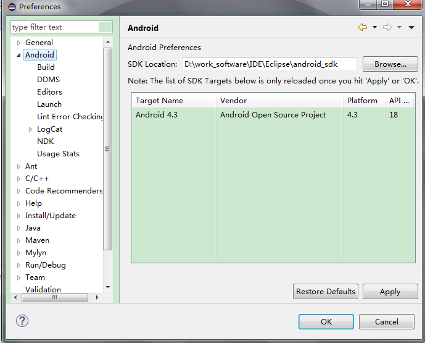Open the NDK preference page
The height and width of the screenshot is (343, 425).
[x=45, y=142]
